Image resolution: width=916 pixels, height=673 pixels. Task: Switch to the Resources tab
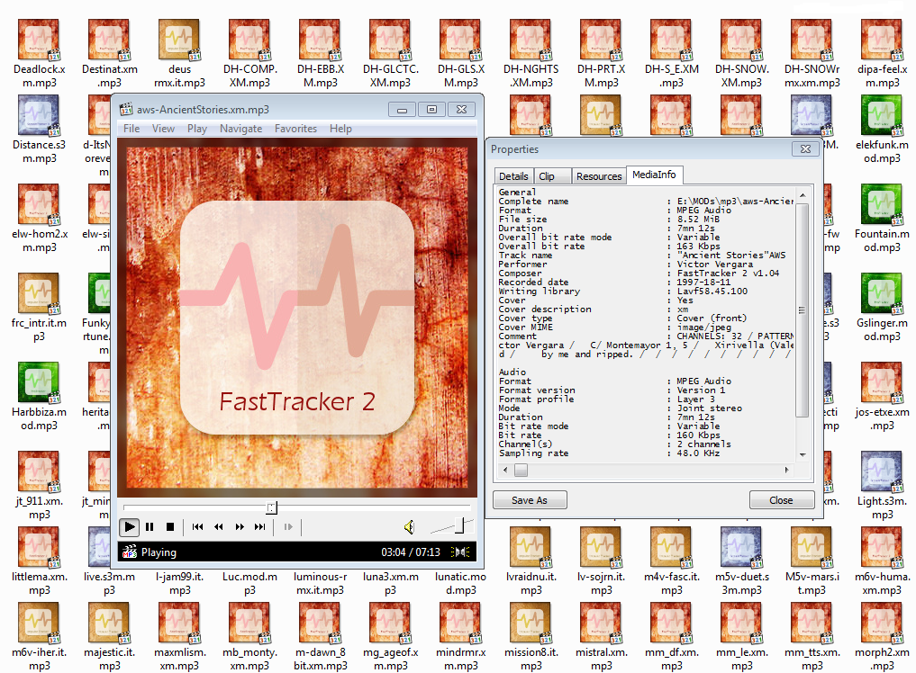[599, 176]
